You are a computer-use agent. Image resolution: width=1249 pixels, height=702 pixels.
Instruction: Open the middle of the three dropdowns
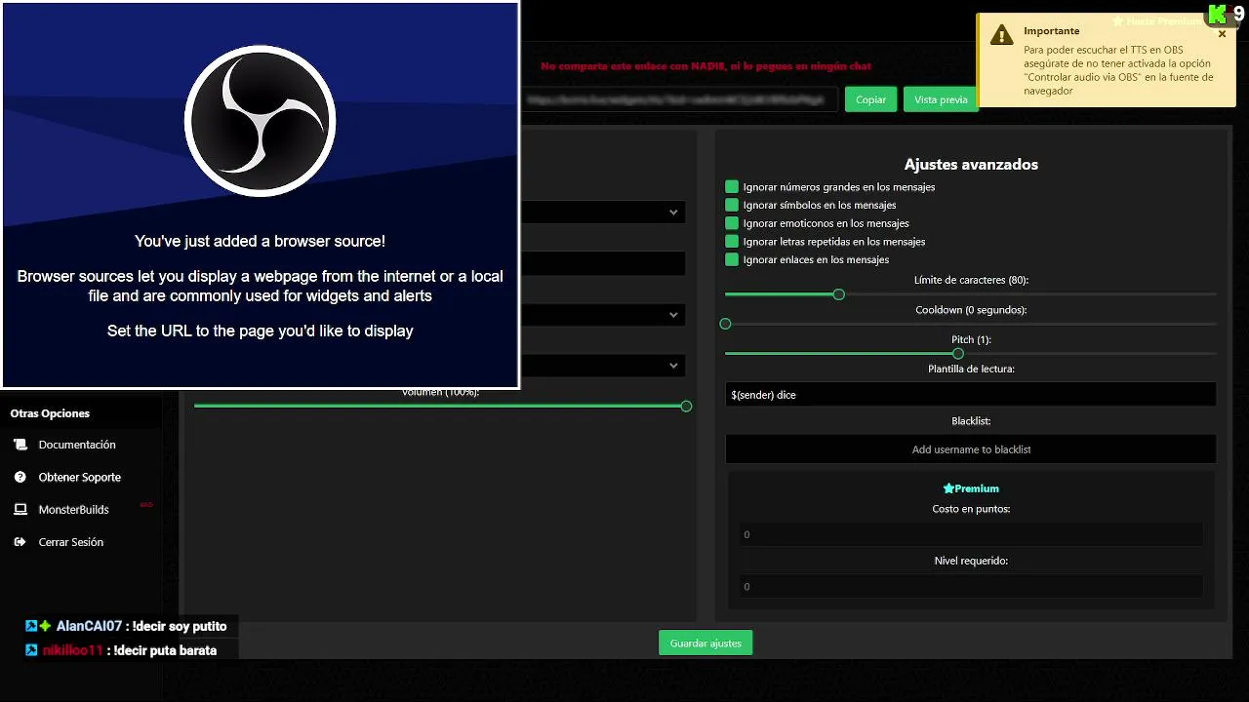coord(603,315)
